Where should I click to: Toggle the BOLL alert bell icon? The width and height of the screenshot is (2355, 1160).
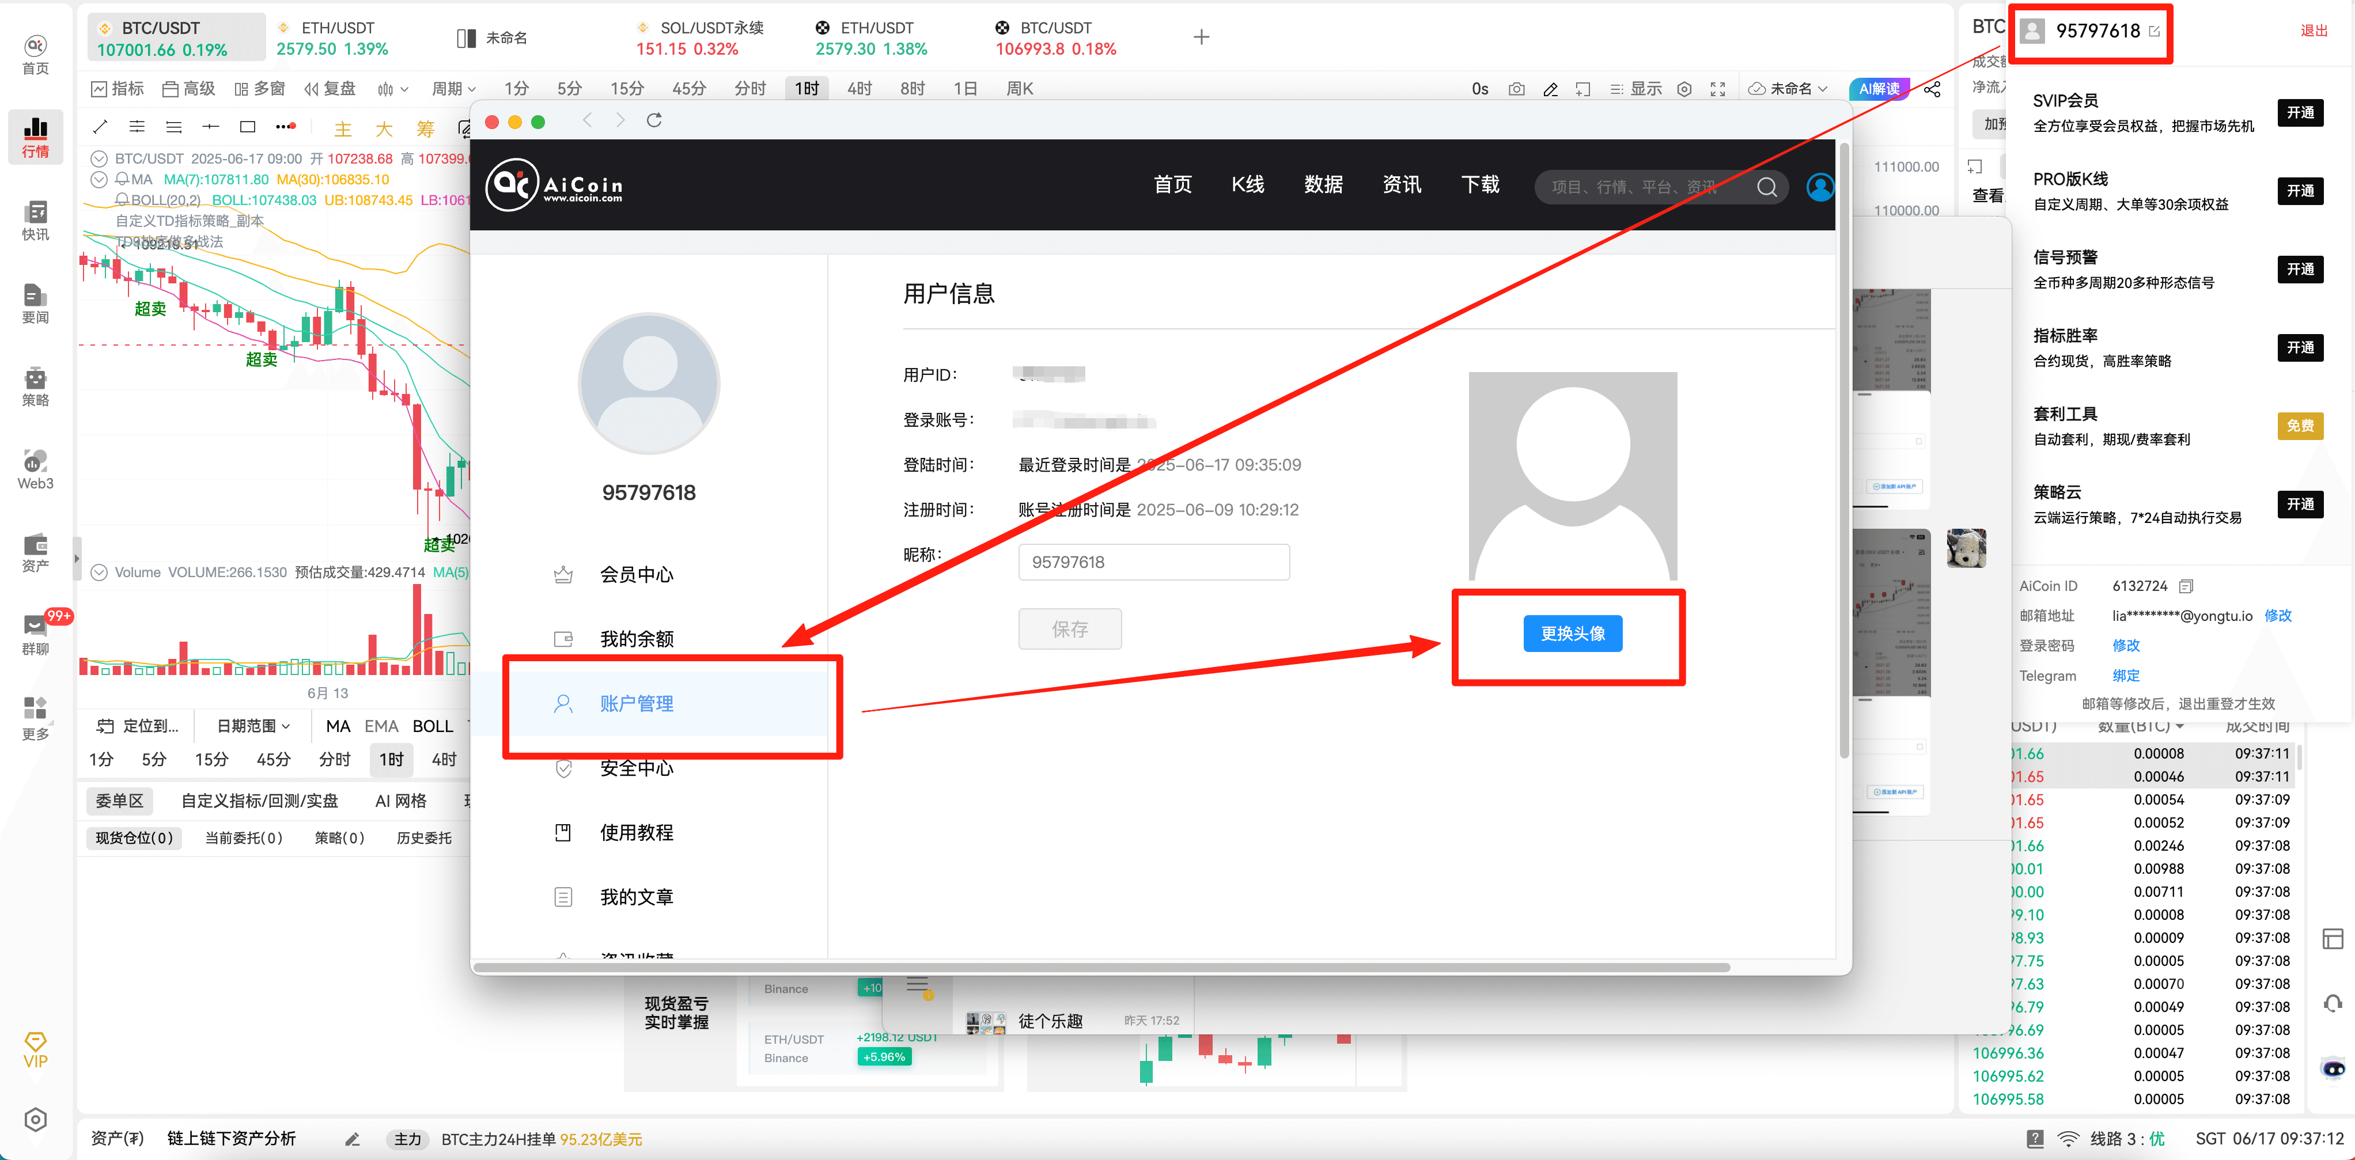click(122, 199)
